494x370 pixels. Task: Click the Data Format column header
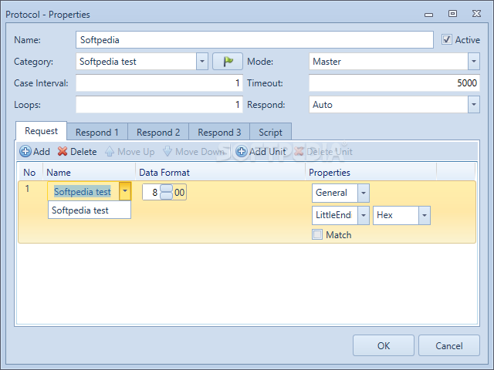[220, 172]
